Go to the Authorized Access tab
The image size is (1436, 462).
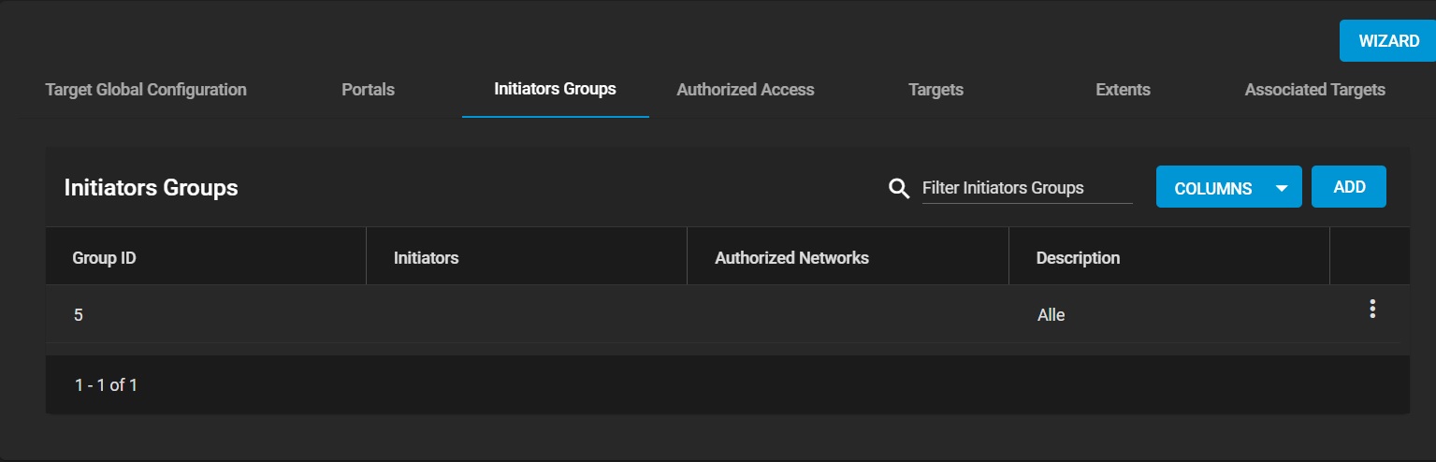click(x=746, y=90)
